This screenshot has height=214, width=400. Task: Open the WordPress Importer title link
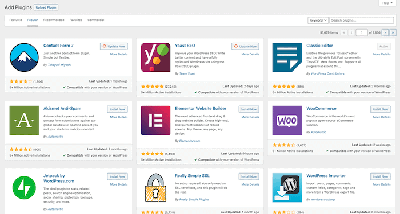tap(326, 176)
